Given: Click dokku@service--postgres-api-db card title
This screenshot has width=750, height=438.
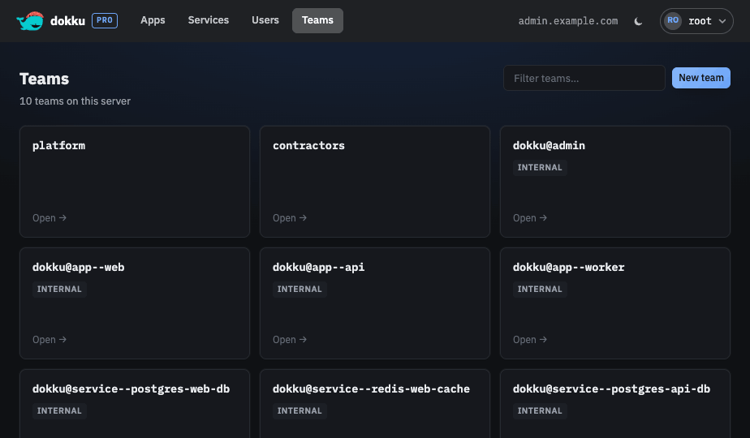Looking at the screenshot, I should pos(611,389).
